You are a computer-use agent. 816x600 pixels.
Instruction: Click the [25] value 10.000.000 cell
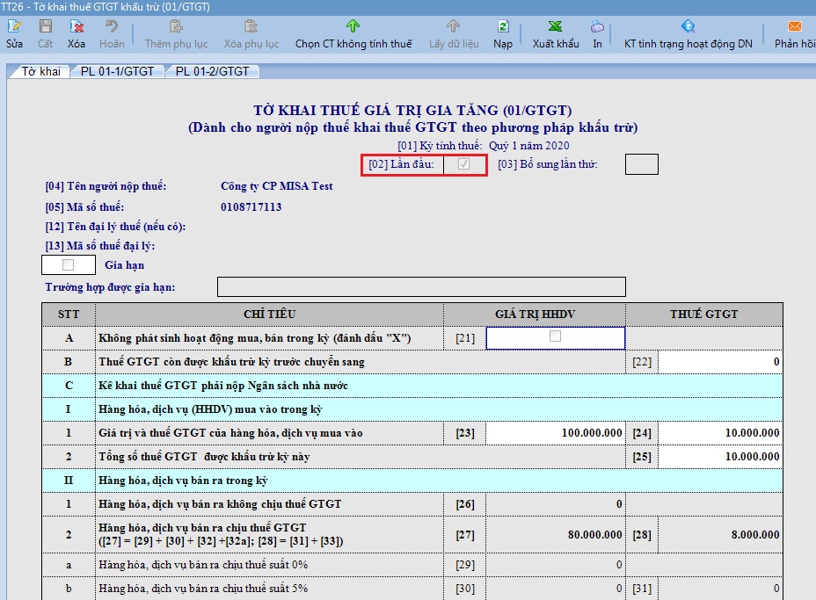[720, 457]
